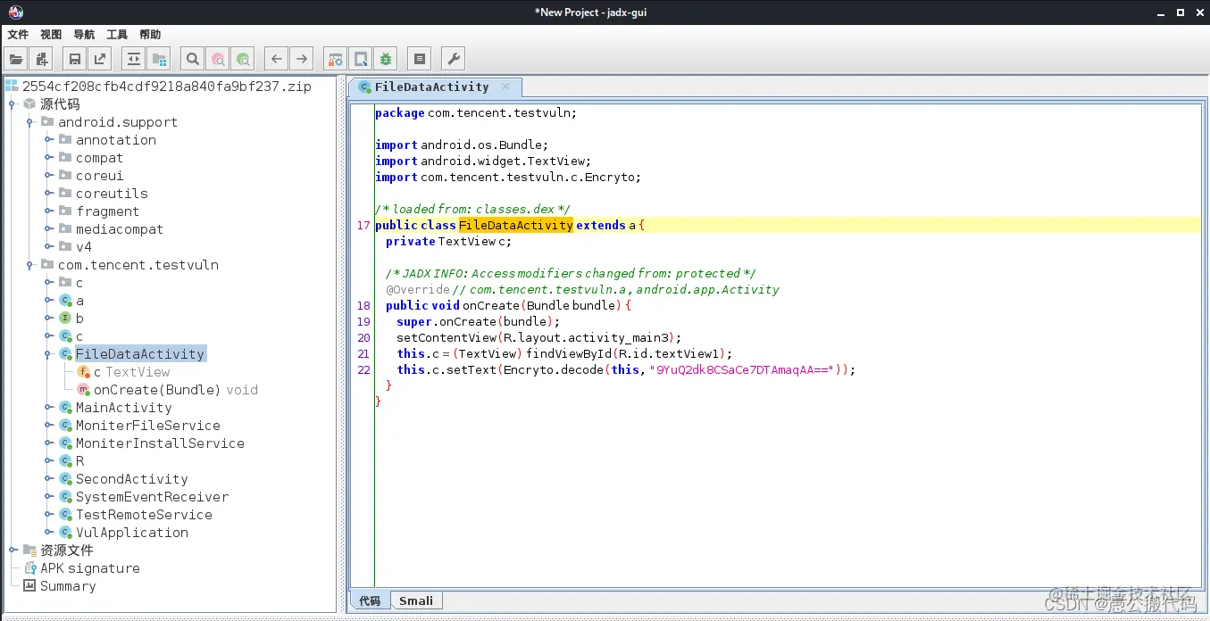
Task: Click the export arrow toolbar icon
Action: click(x=100, y=60)
